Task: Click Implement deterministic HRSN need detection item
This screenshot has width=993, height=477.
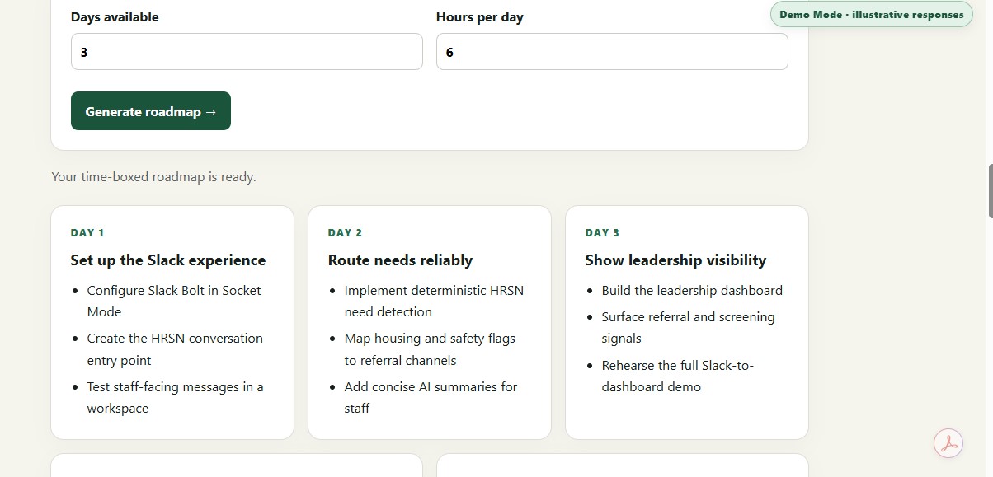Action: (434, 301)
